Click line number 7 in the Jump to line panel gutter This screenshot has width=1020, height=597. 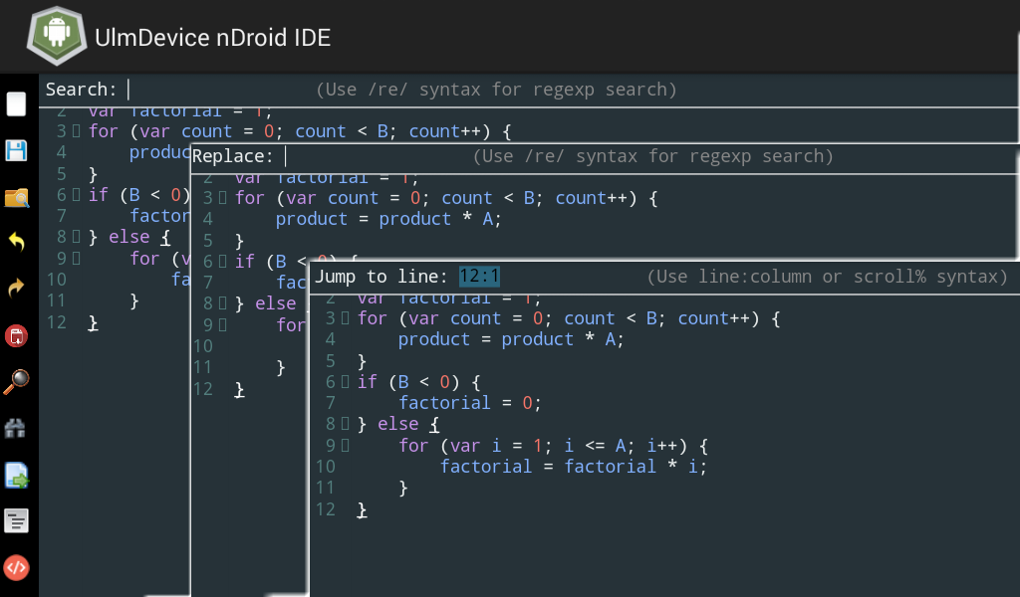[331, 403]
